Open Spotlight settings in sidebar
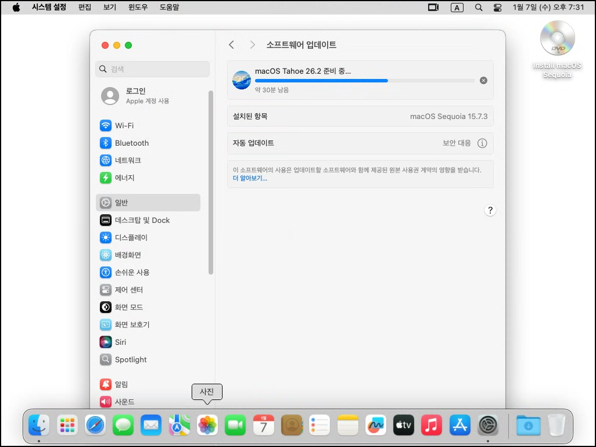This screenshot has width=596, height=447. tap(148, 359)
